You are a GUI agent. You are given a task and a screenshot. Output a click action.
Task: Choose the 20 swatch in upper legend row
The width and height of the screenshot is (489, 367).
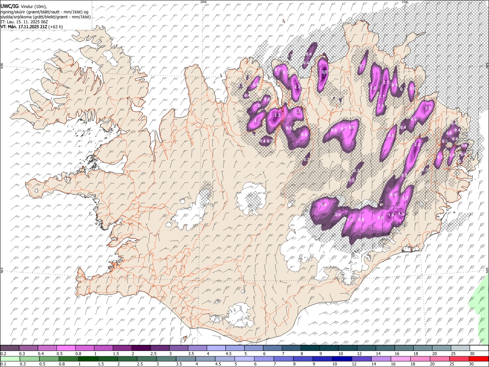click(x=442, y=348)
